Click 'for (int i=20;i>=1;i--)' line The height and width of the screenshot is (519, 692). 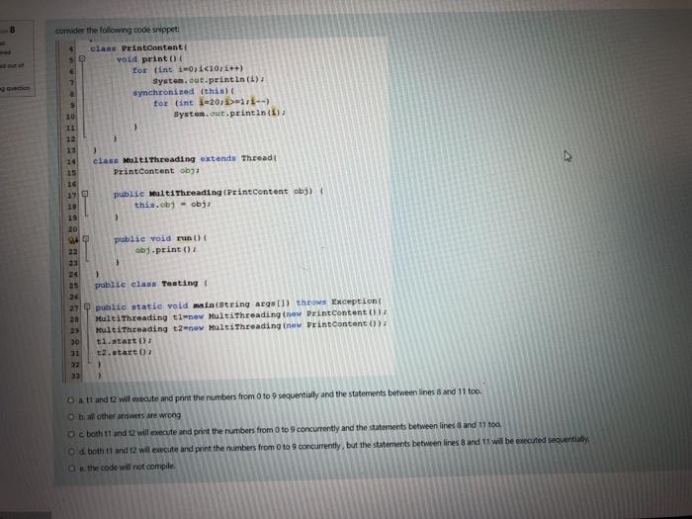(x=211, y=103)
